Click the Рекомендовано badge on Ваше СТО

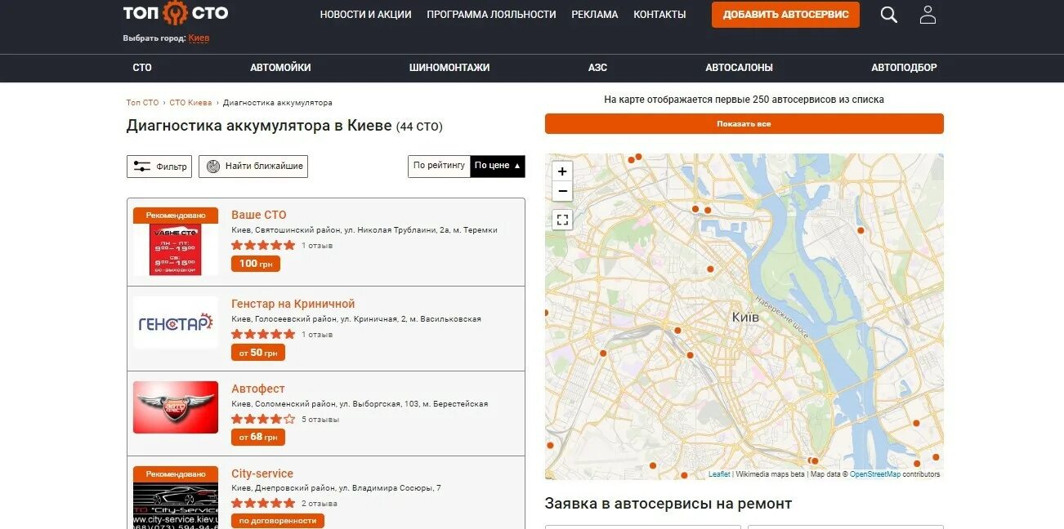coord(176,216)
